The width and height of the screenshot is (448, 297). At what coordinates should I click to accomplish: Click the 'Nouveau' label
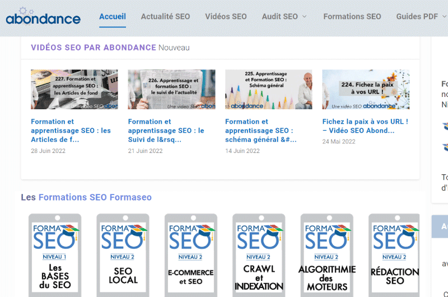[x=174, y=48]
